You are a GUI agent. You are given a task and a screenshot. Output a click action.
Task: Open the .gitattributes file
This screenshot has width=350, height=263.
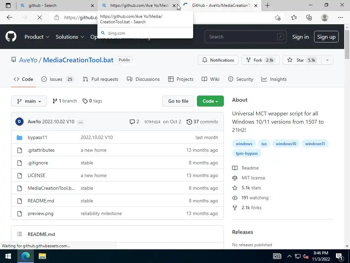pyautogui.click(x=41, y=150)
